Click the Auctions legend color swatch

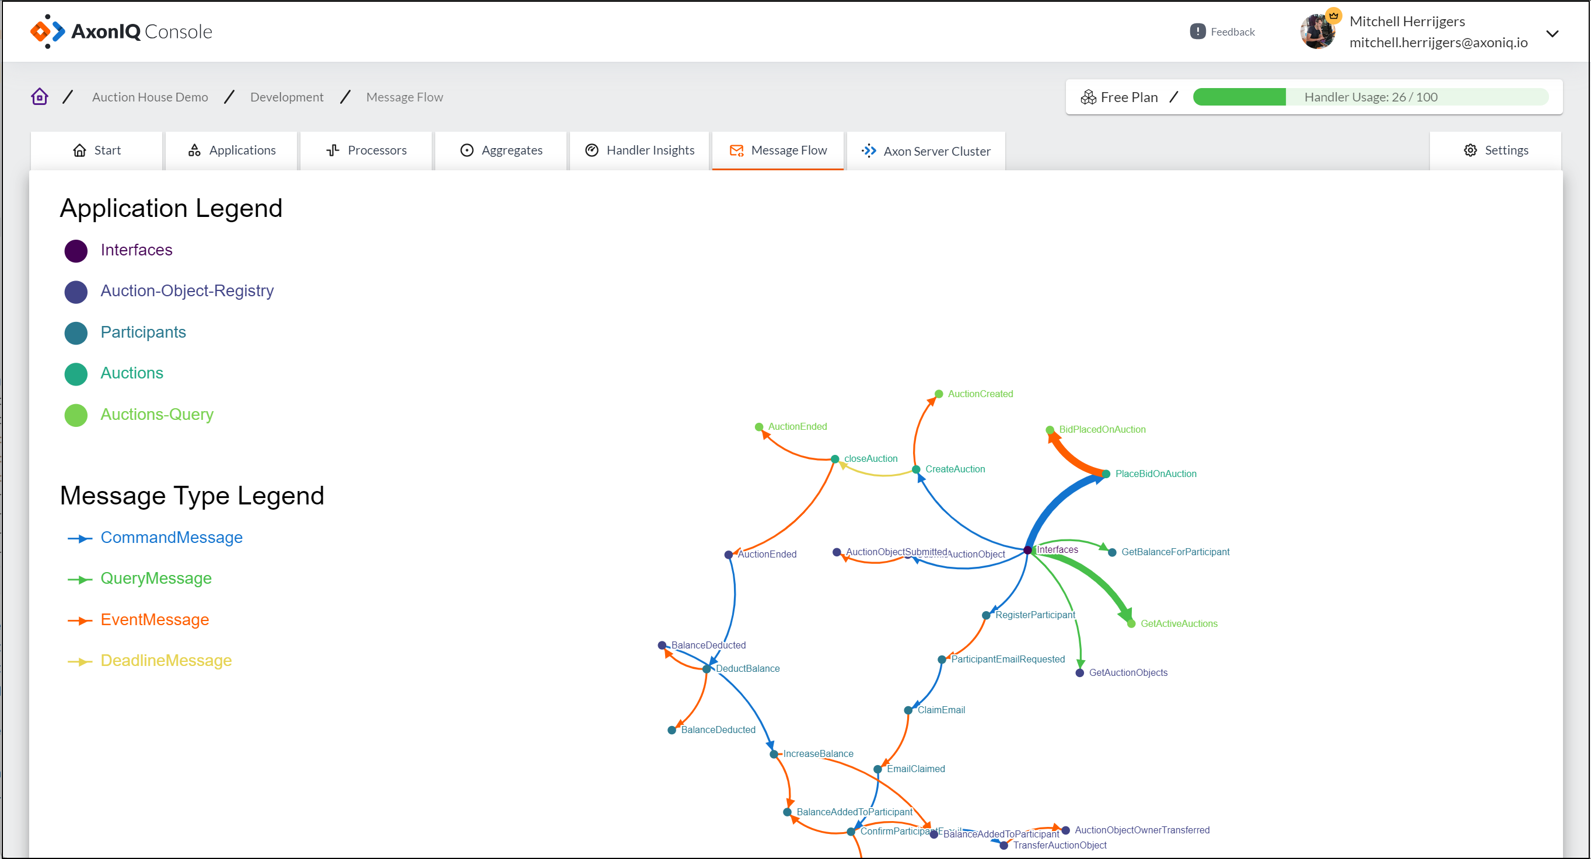click(x=76, y=374)
